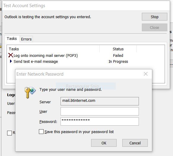This screenshot has height=156, width=173.
Task: Confirm the network password with OK
Action: coord(104,143)
